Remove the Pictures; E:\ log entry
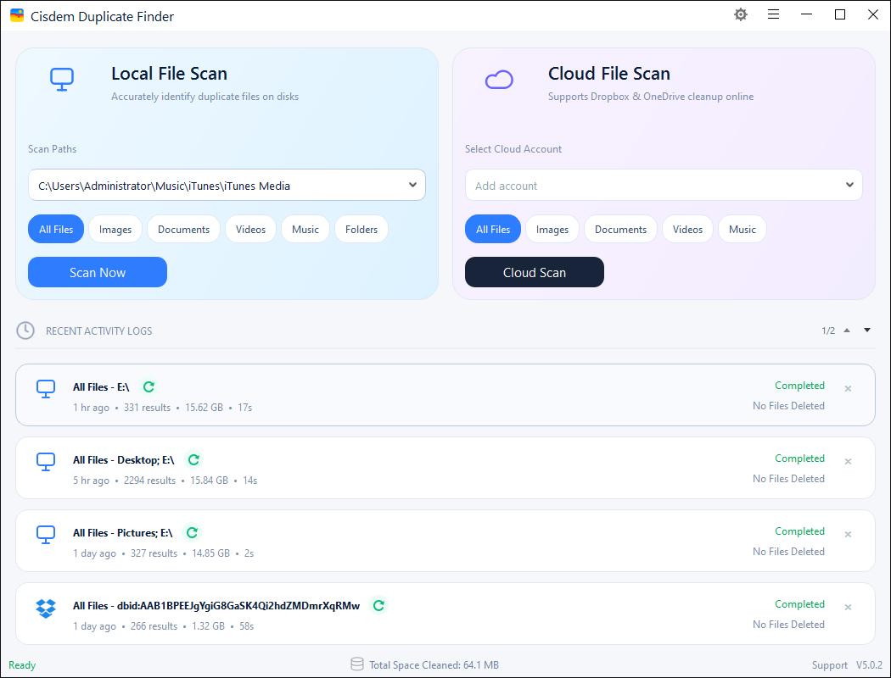The height and width of the screenshot is (678, 891). (x=848, y=535)
